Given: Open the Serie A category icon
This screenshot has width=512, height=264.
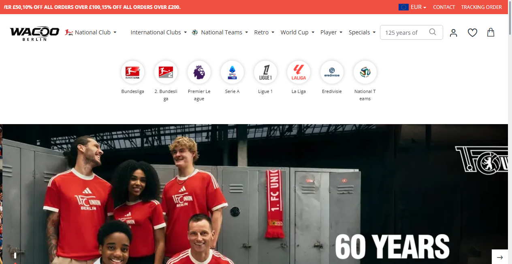Looking at the screenshot, I should (232, 72).
